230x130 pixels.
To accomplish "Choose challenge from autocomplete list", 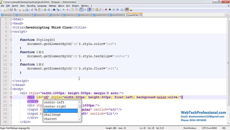I will pos(61,114).
